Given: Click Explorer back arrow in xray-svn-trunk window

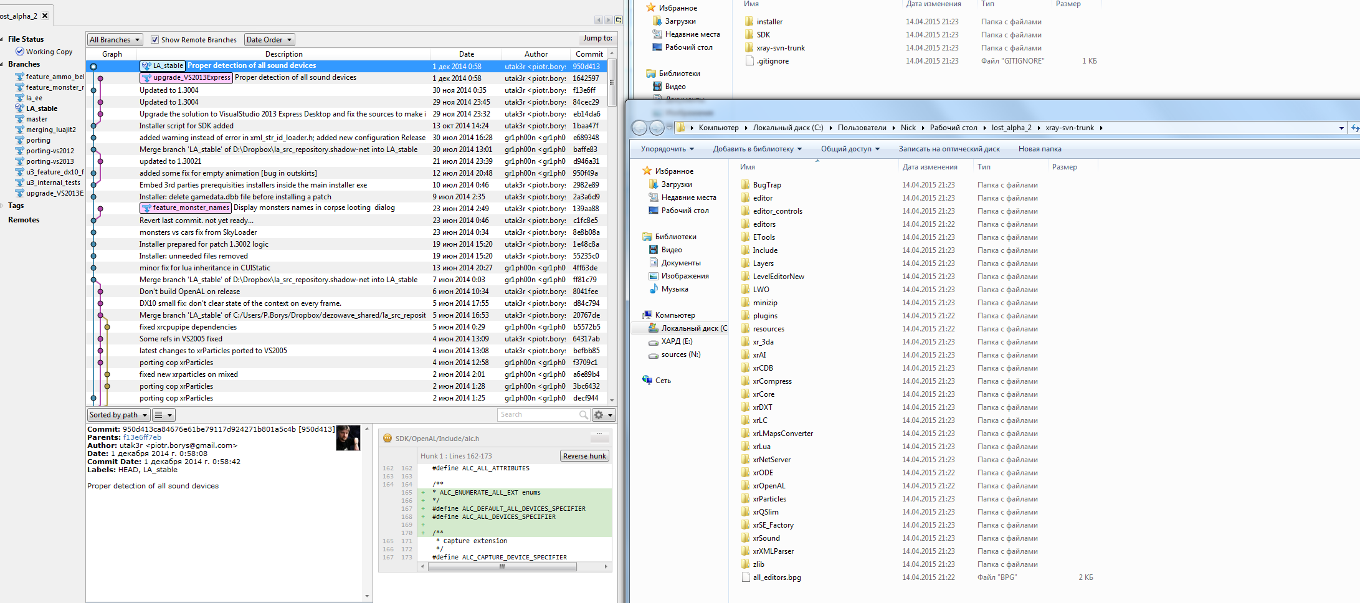Looking at the screenshot, I should (640, 128).
